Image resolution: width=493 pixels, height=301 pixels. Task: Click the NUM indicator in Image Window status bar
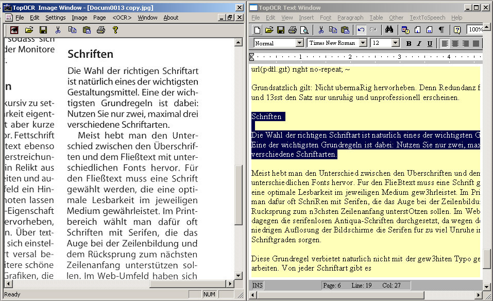tap(209, 294)
